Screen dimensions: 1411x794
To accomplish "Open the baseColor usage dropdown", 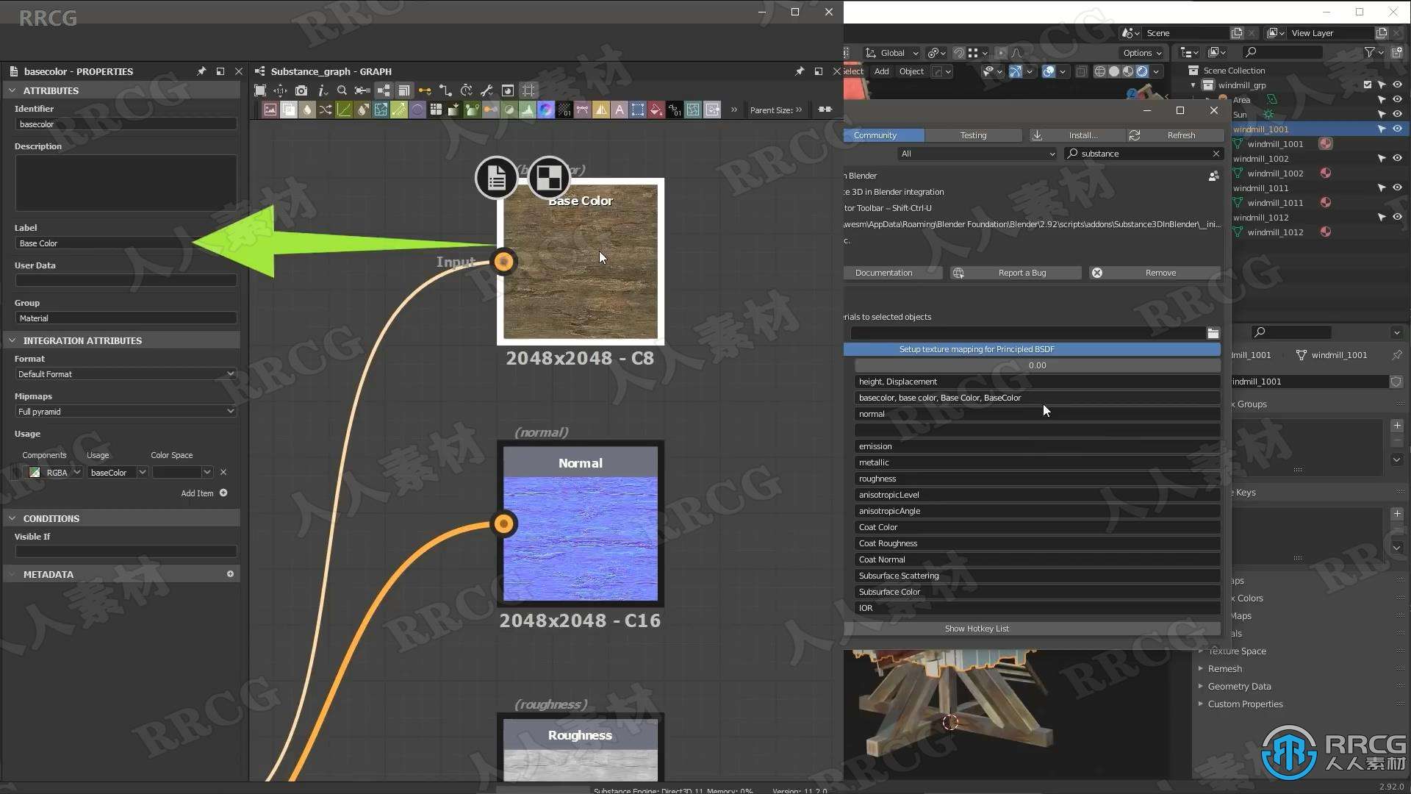I will coord(118,472).
